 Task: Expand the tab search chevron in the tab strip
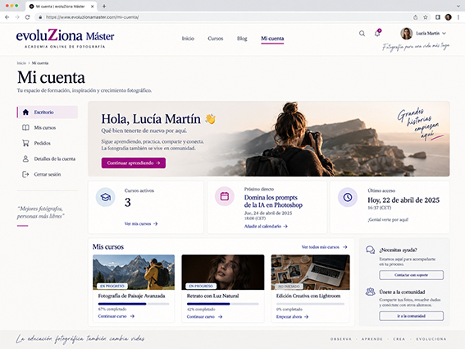point(458,6)
